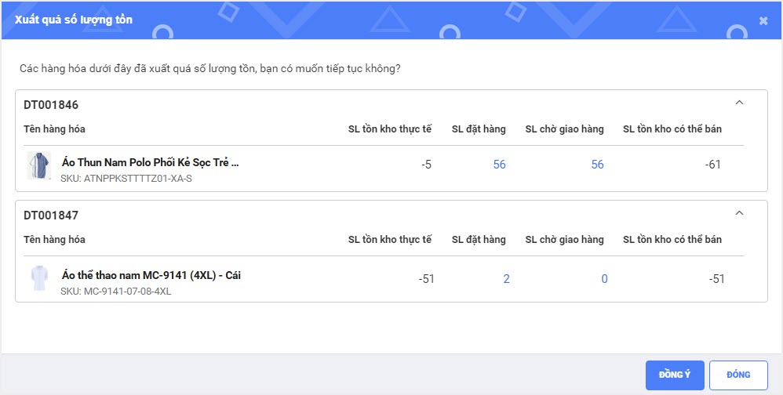Viewport: 783px width, 395px height.
Task: Click the dialog title Xuất quá số lượng tồn
Action: [74, 20]
